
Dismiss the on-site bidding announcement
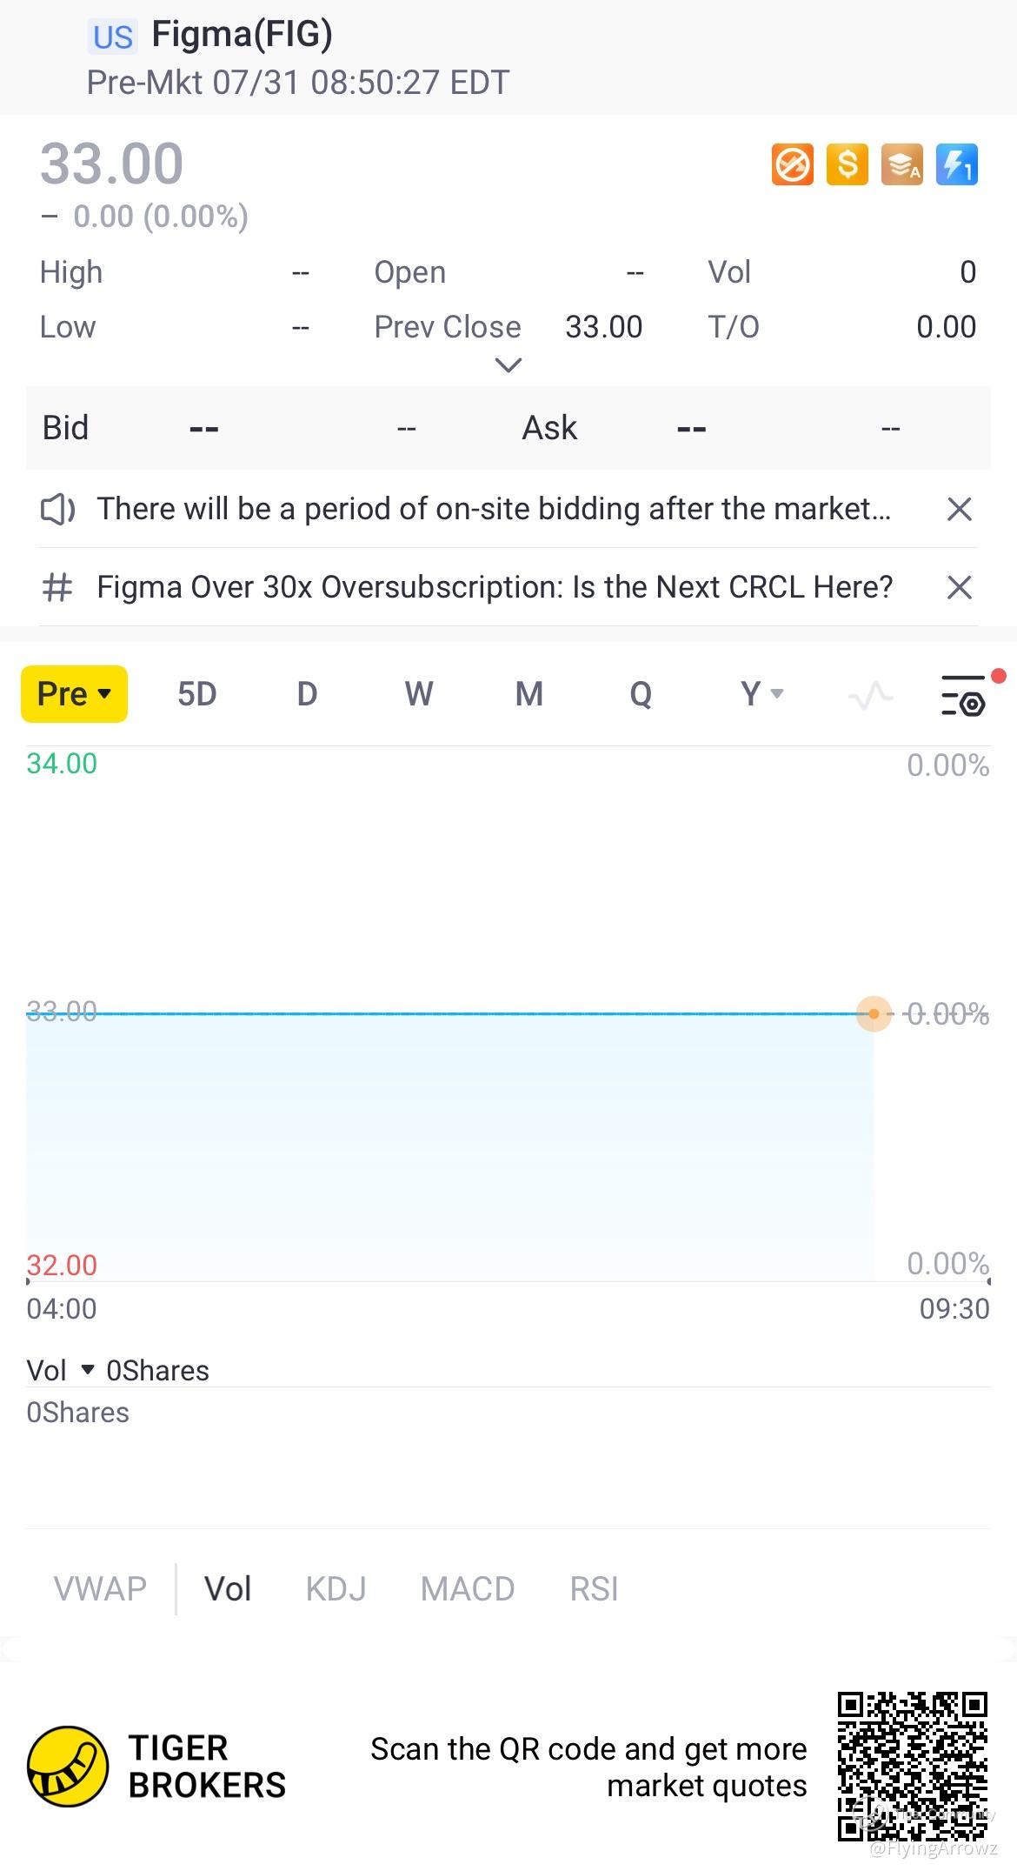[959, 509]
